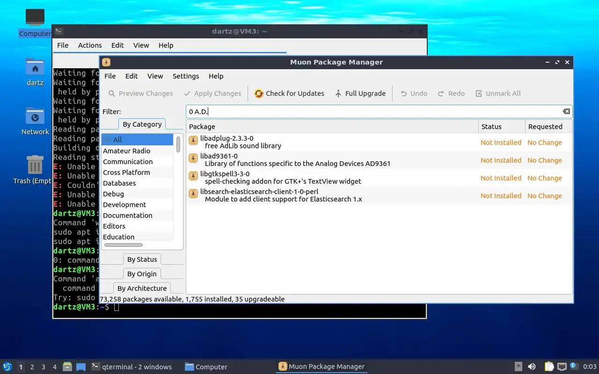
Task: Select the Editors category
Action: (138, 226)
